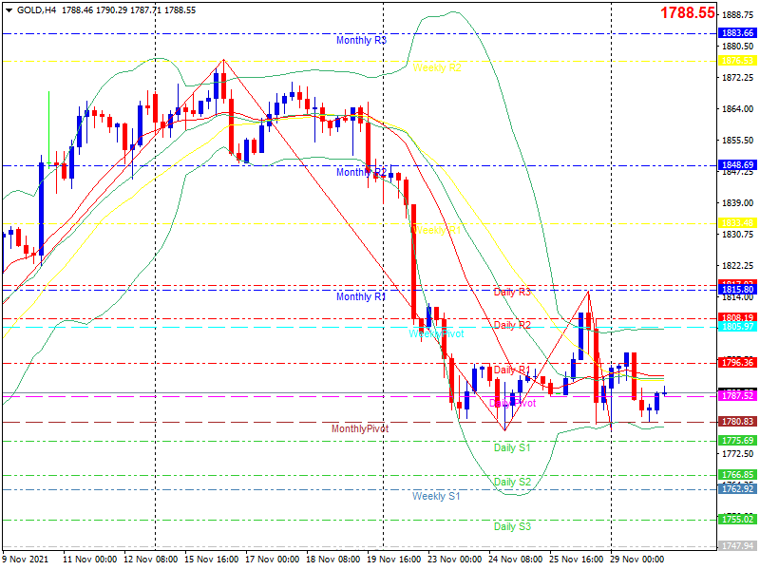
Task: Select the Daily Pivot magenta label
Action: pyautogui.click(x=512, y=403)
